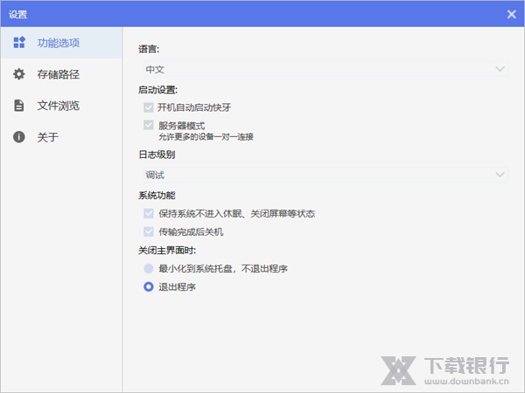Close the 设置 dialog with the X
This screenshot has height=393, width=525.
click(511, 14)
